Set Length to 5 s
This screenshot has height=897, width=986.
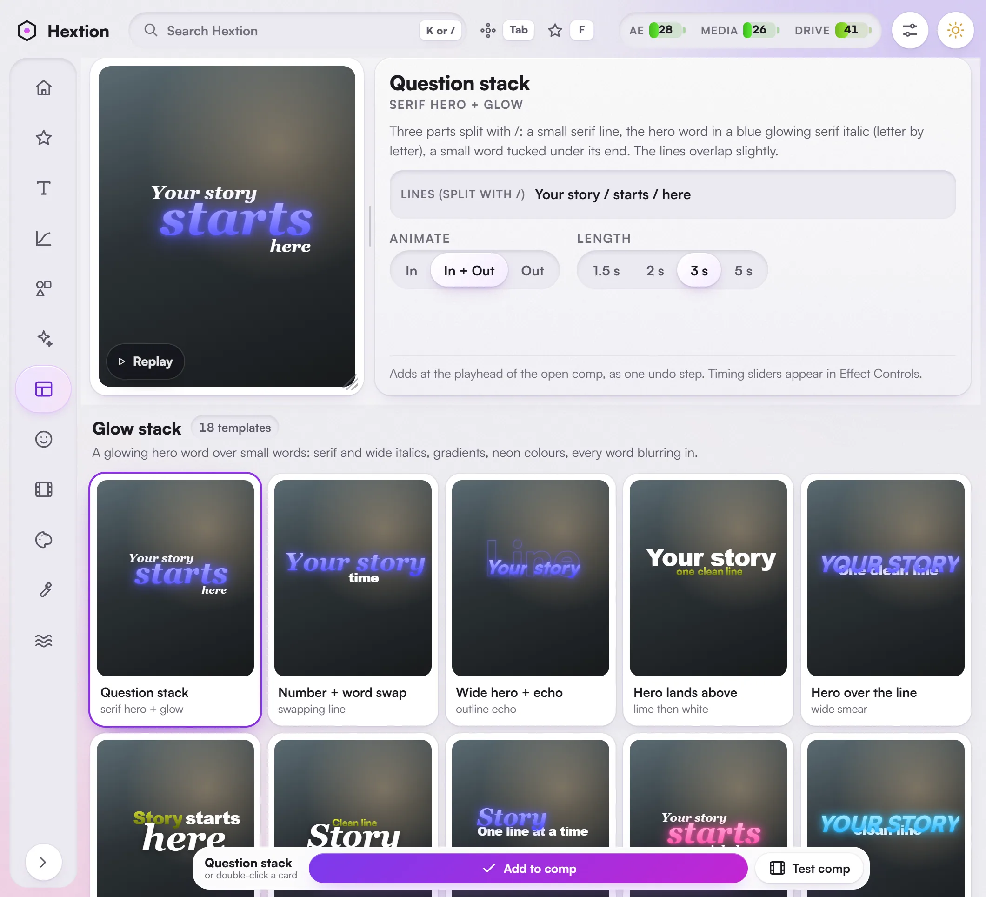(743, 270)
